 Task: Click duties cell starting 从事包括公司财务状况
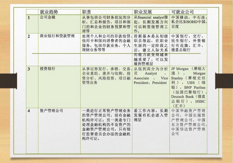tap(106, 24)
